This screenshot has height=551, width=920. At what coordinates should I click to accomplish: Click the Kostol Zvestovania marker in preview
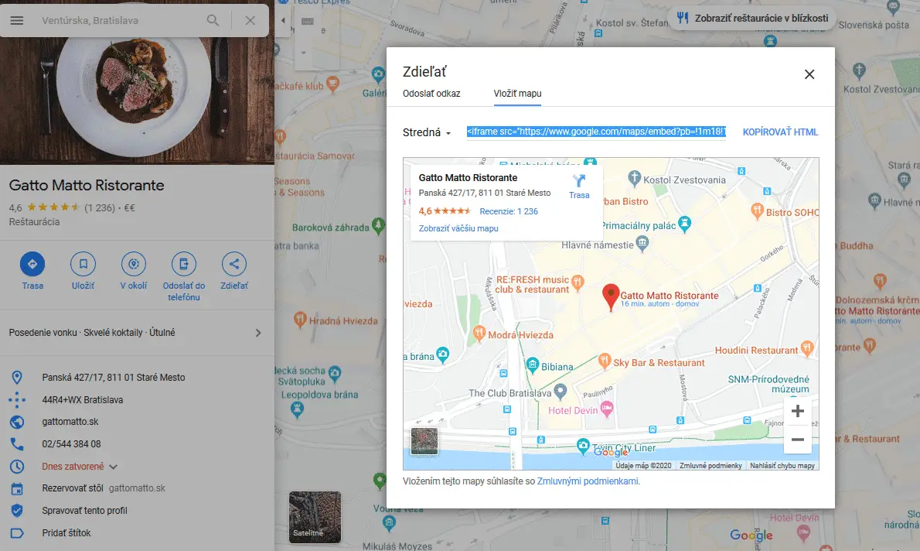tap(634, 177)
